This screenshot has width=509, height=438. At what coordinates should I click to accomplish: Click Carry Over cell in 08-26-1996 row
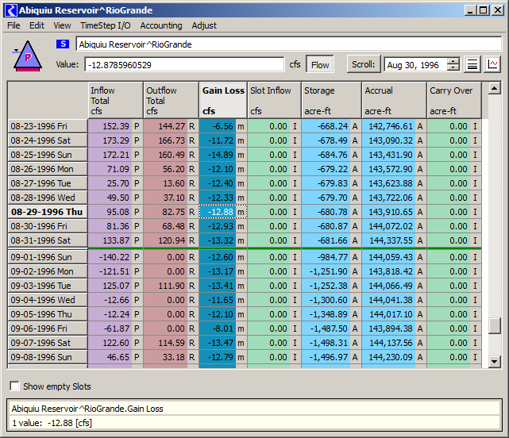click(x=454, y=169)
